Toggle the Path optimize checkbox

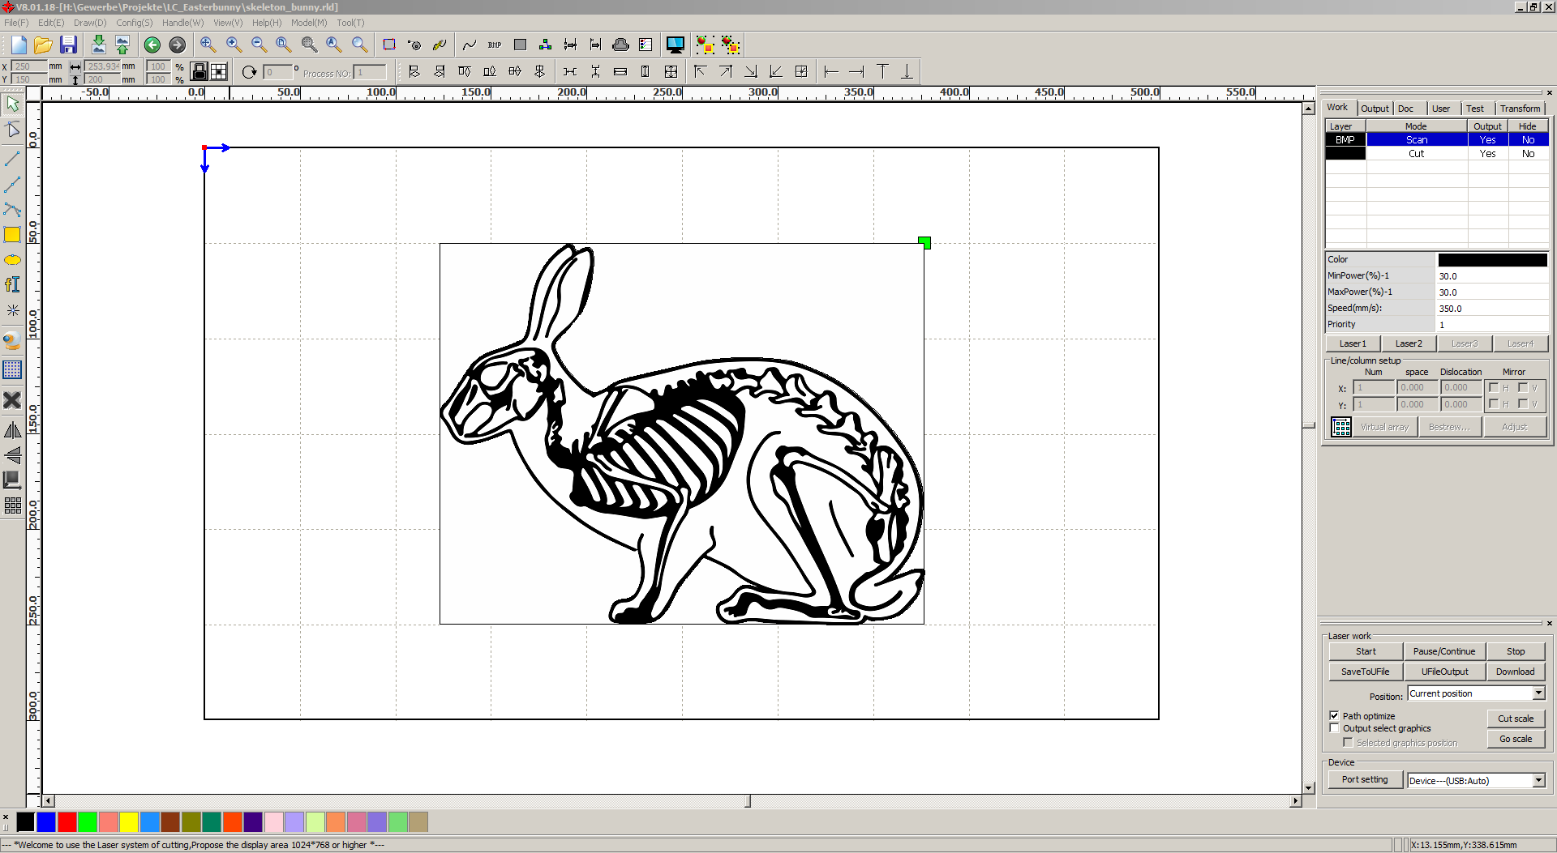(1334, 715)
